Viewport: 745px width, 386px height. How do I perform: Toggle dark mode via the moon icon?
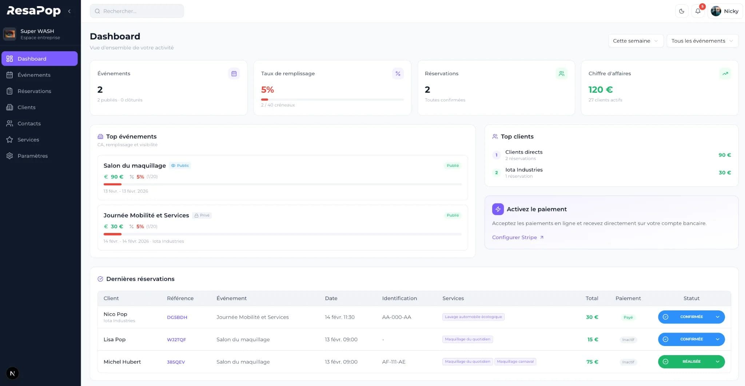681,11
